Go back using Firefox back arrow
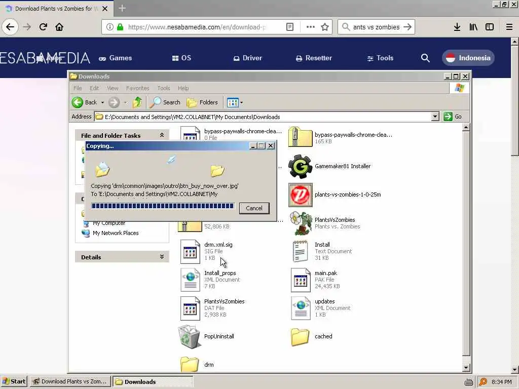 pos(10,27)
